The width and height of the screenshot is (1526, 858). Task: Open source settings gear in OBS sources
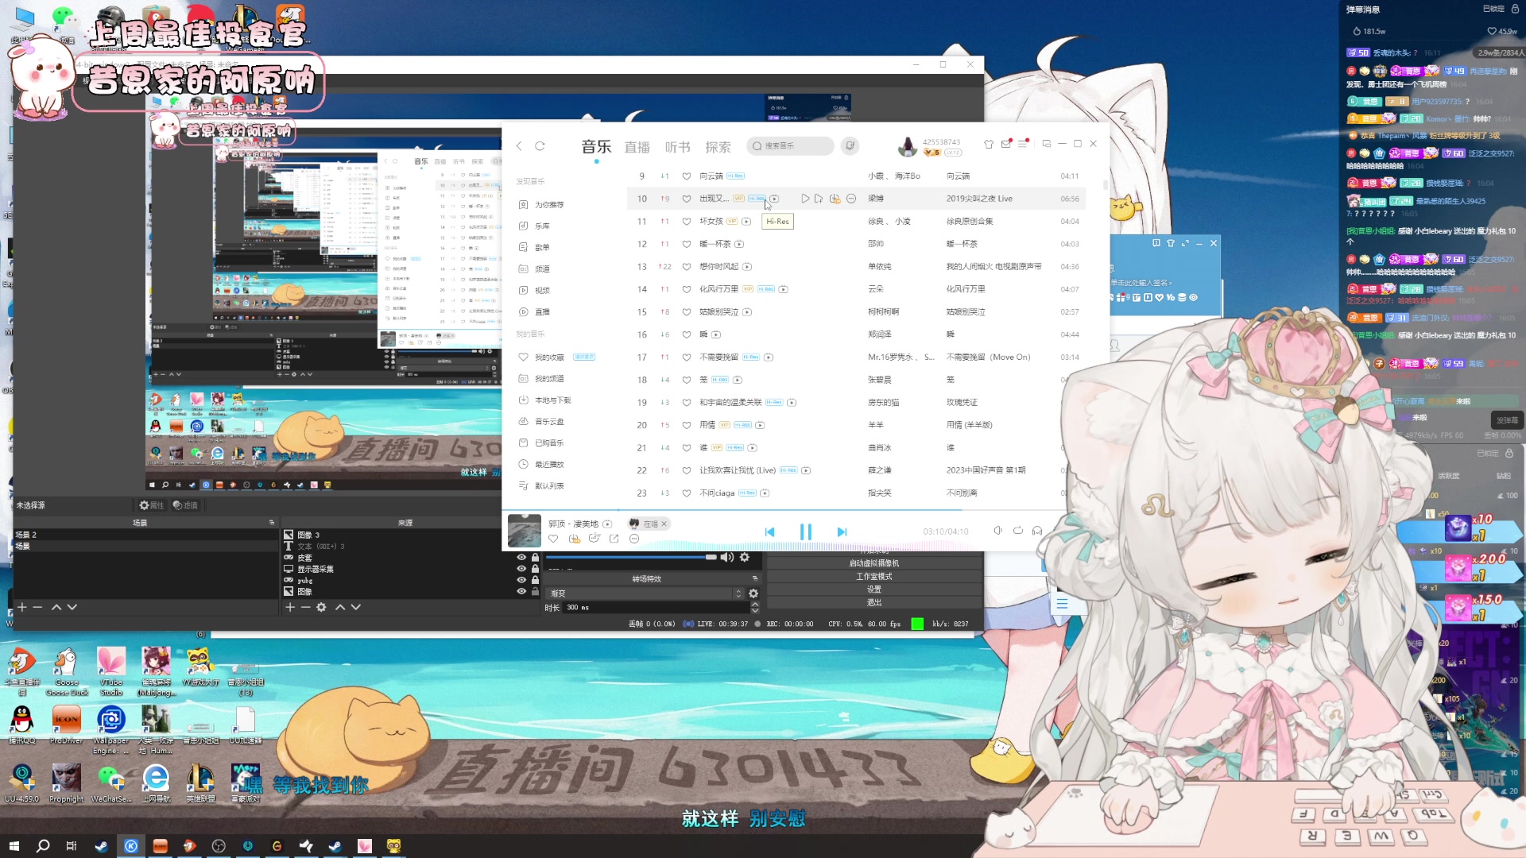pyautogui.click(x=321, y=607)
